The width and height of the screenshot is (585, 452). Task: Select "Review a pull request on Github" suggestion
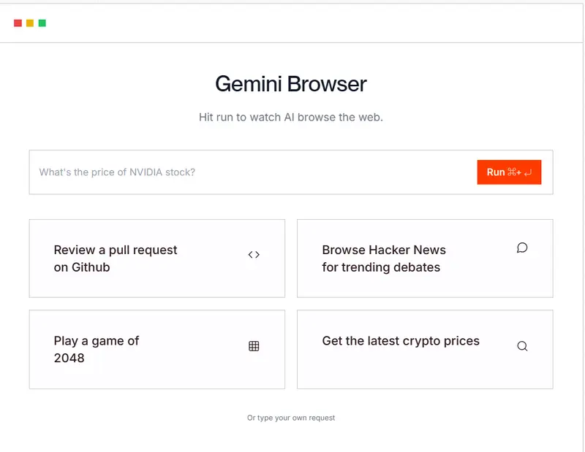tap(156, 258)
